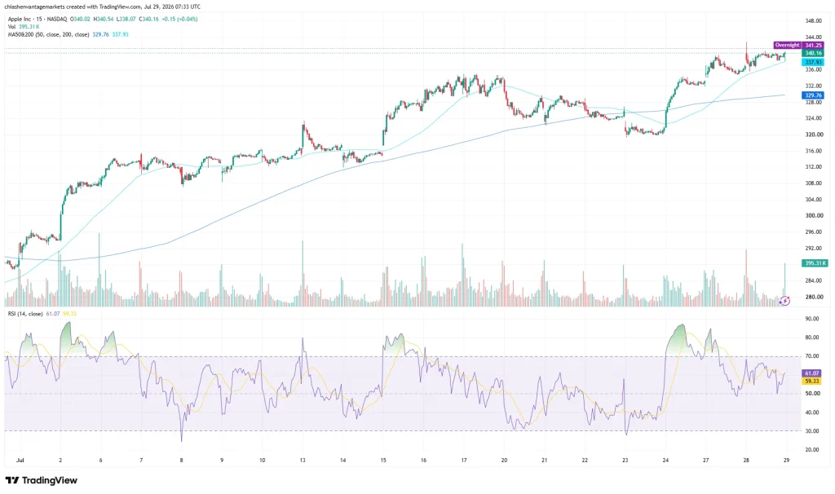Image resolution: width=835 pixels, height=494 pixels.
Task: Click the "H340.54" high price value
Action: coord(104,20)
